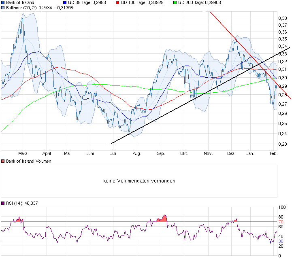This screenshot has height=259, width=294.
Task: Click the RSI 70 overbought level label
Action: click(281, 222)
